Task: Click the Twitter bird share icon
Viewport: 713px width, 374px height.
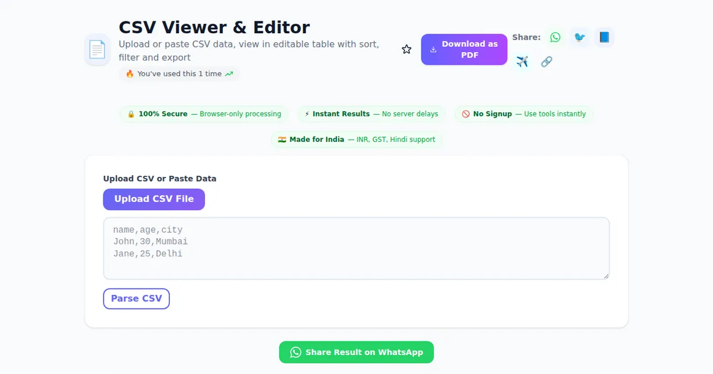Action: pos(579,37)
